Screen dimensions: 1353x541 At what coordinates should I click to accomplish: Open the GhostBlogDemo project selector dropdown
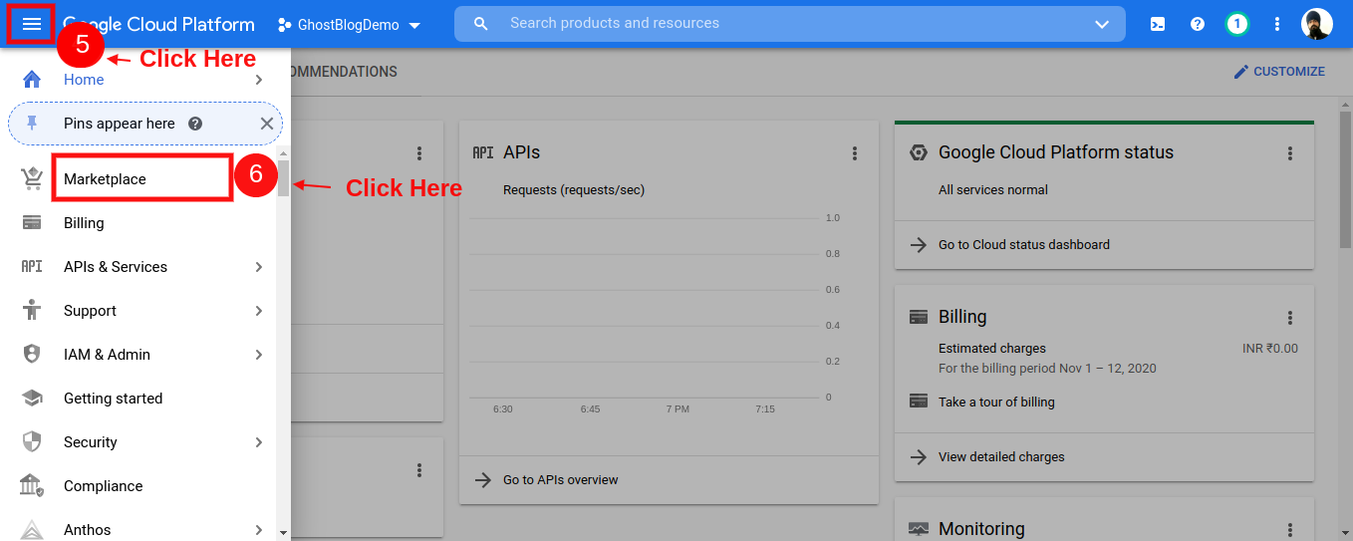tap(349, 25)
